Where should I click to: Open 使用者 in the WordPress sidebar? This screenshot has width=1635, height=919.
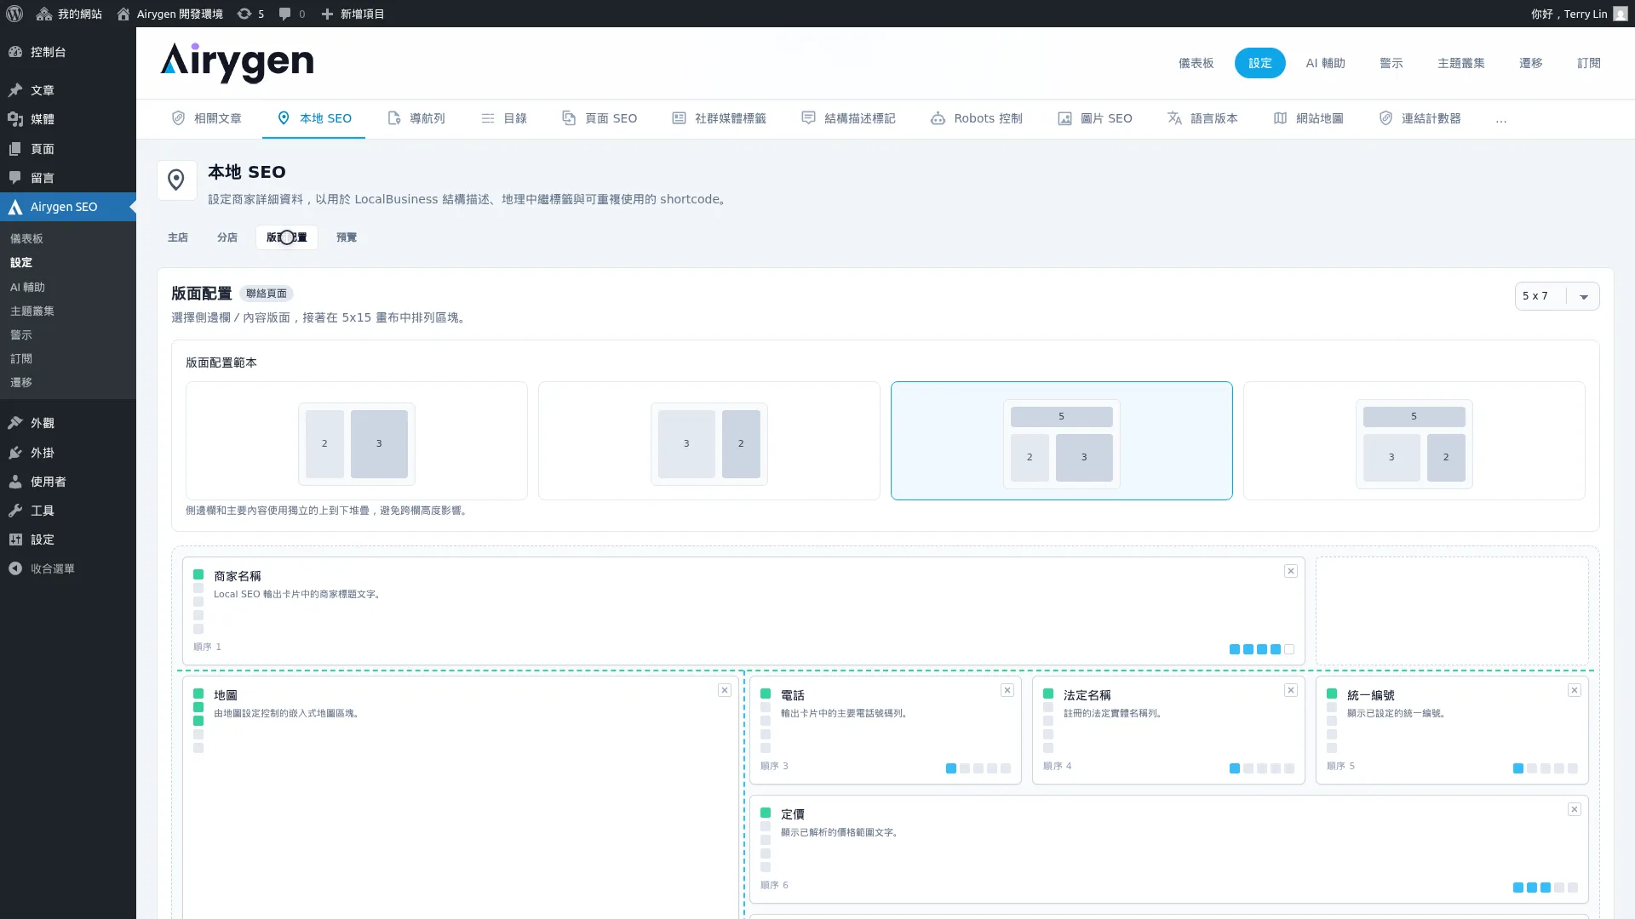coord(68,482)
